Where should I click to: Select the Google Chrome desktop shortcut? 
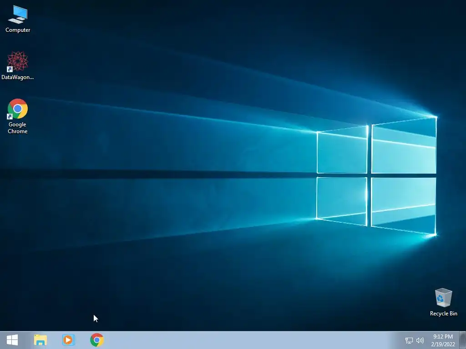pos(18,116)
